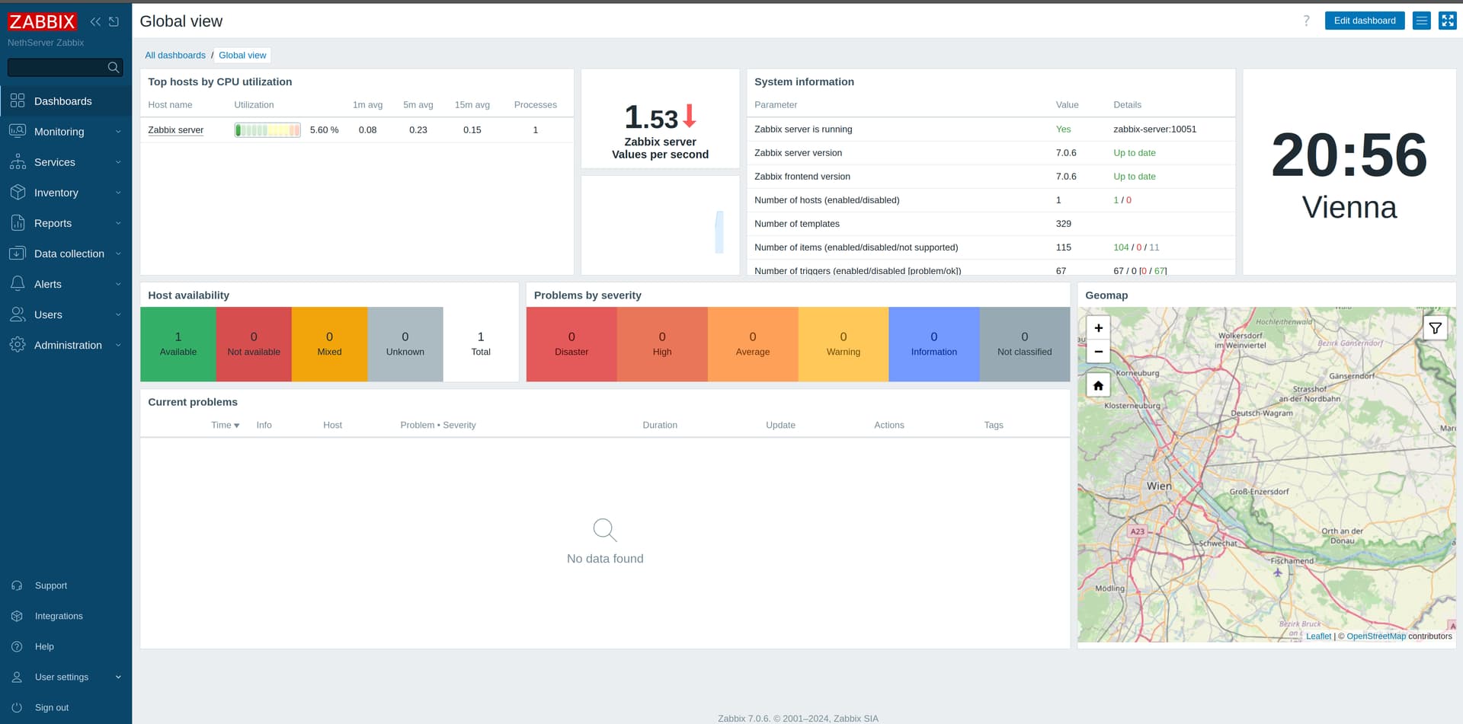Open the Zabbix server host link
The height and width of the screenshot is (724, 1463).
pyautogui.click(x=175, y=130)
